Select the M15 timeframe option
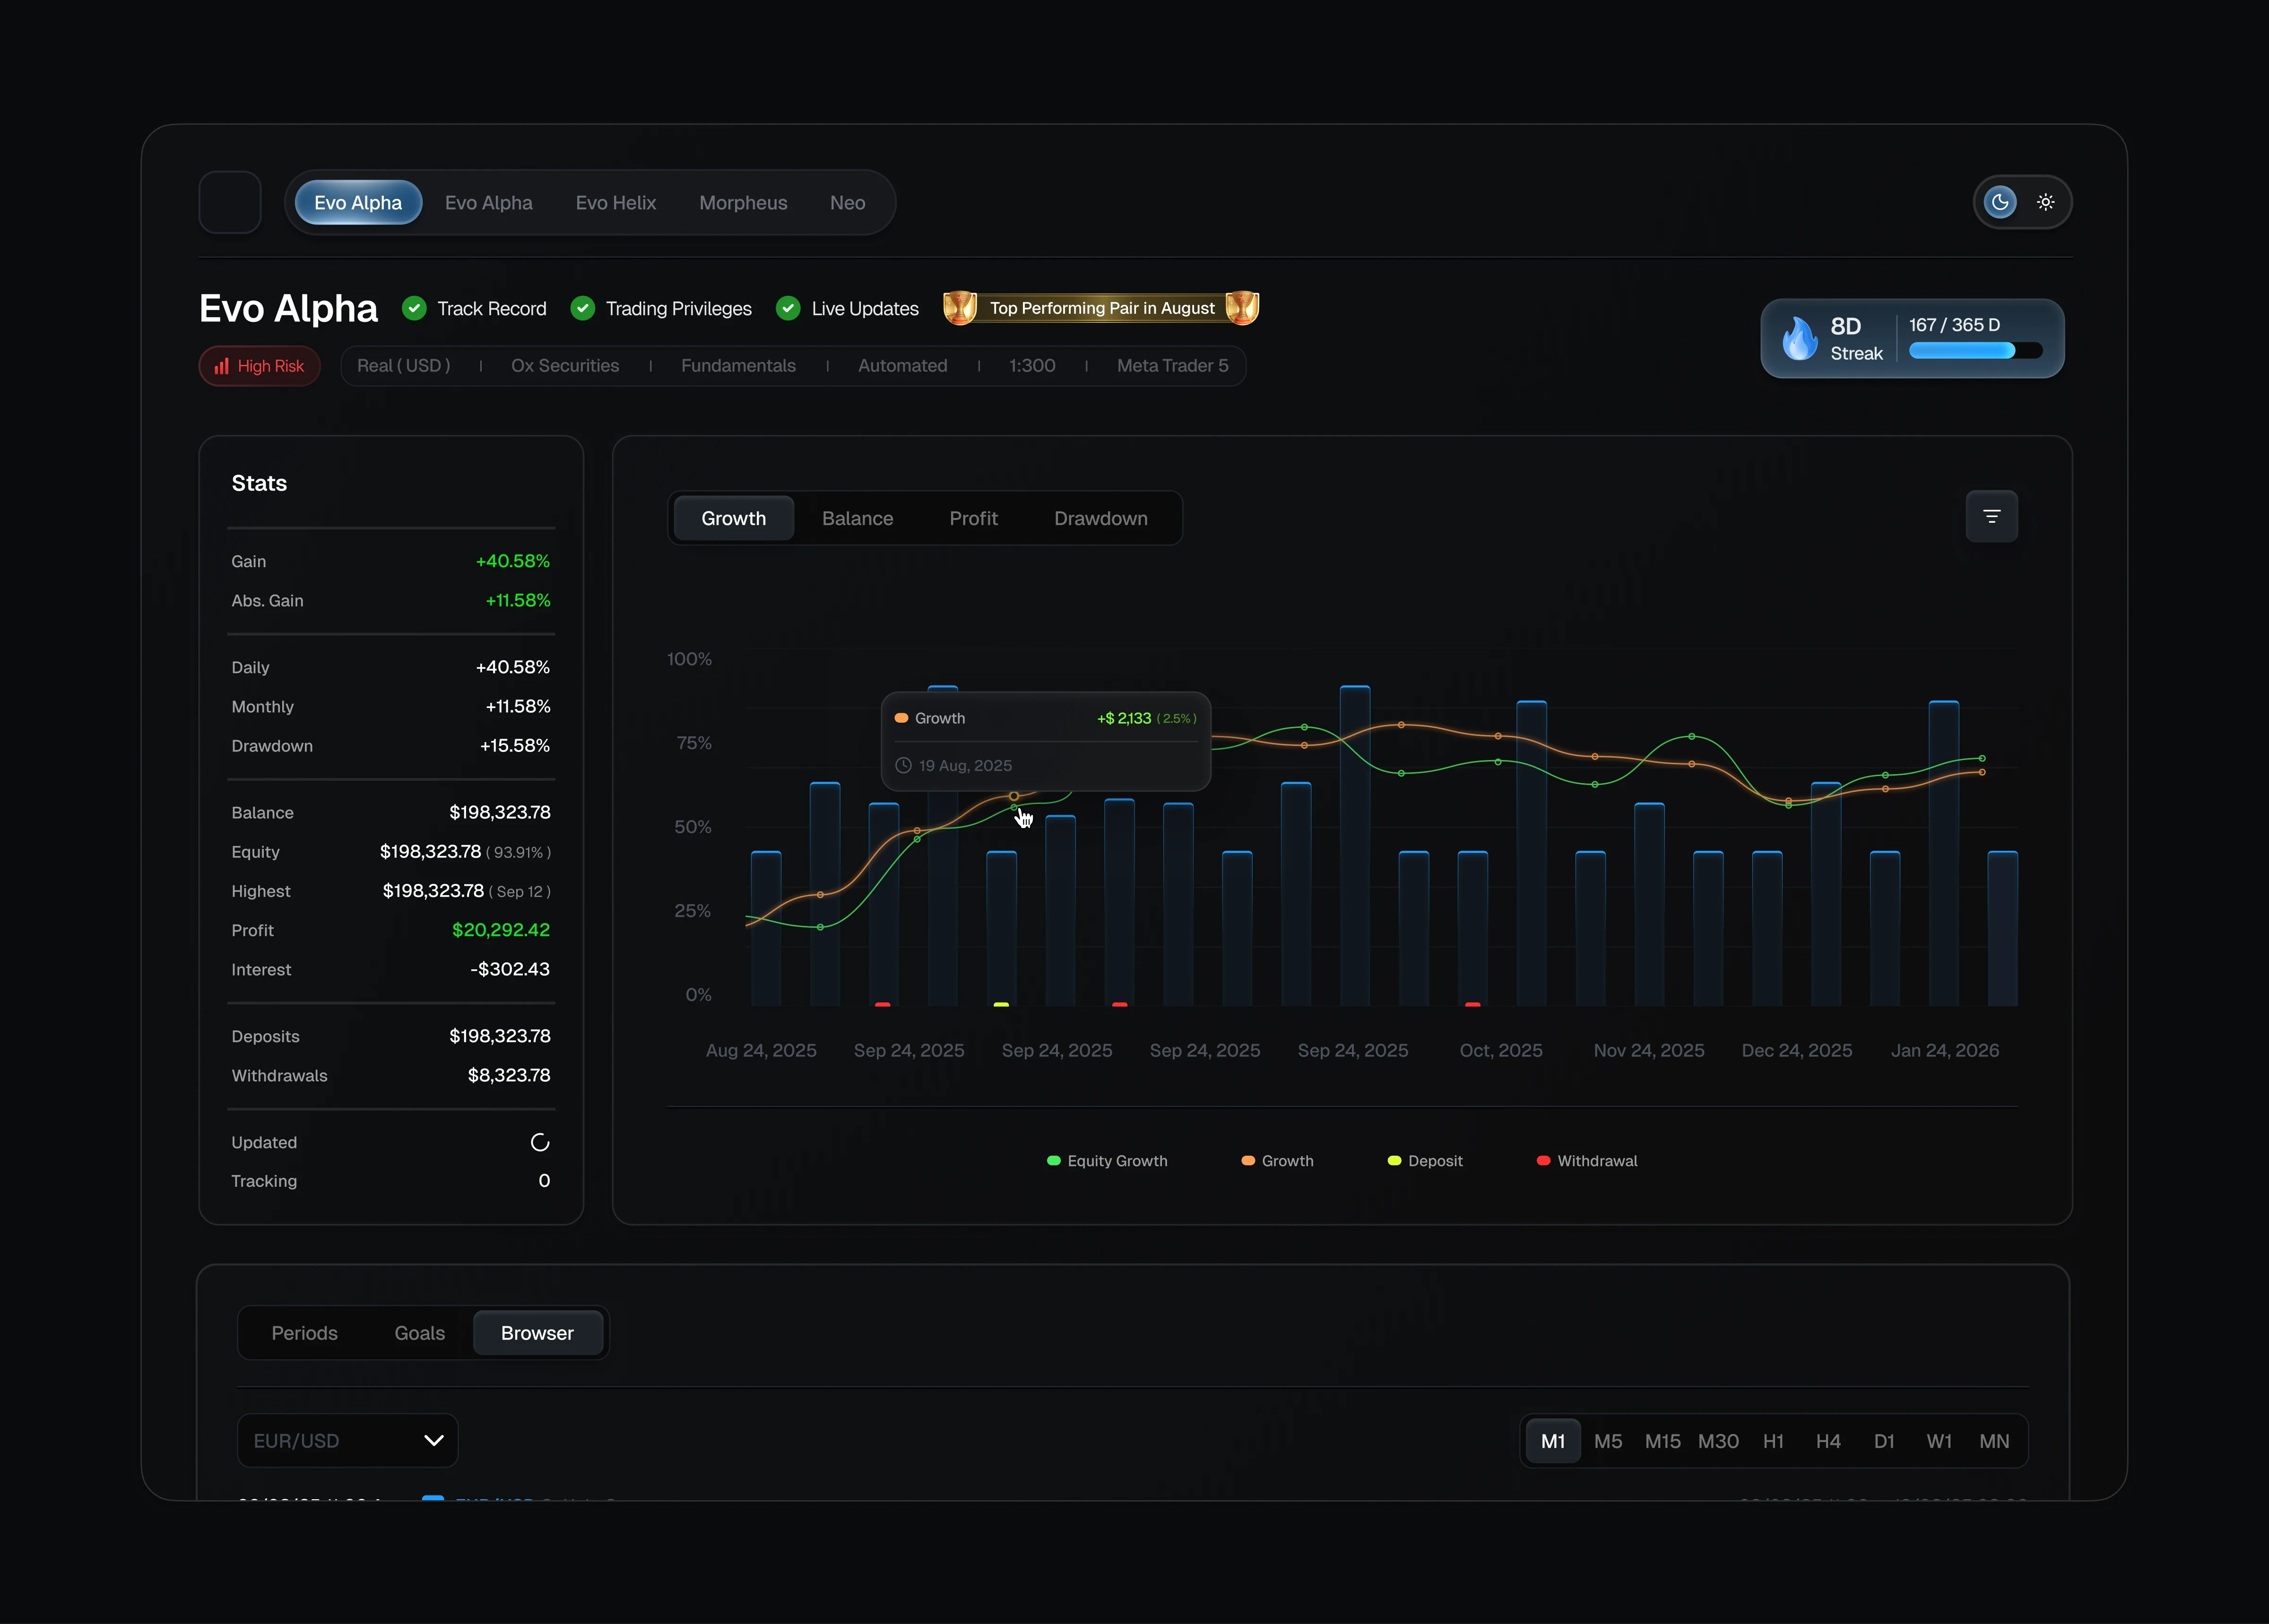The width and height of the screenshot is (2269, 1624). 1662,1441
